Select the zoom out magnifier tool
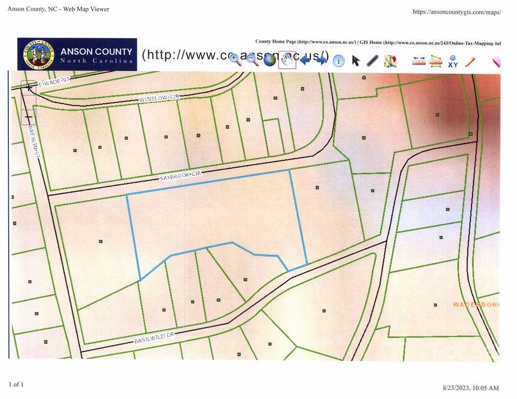This screenshot has height=399, width=517. coord(252,60)
